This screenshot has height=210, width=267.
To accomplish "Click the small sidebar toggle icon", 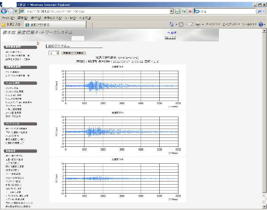I will pos(38,44).
